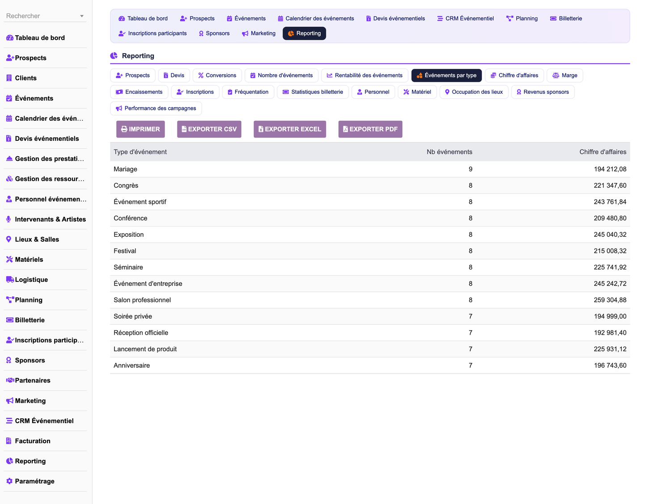Click the Gestion des prestations bell icon
Viewport: 646px width, 504px height.
coord(9,159)
